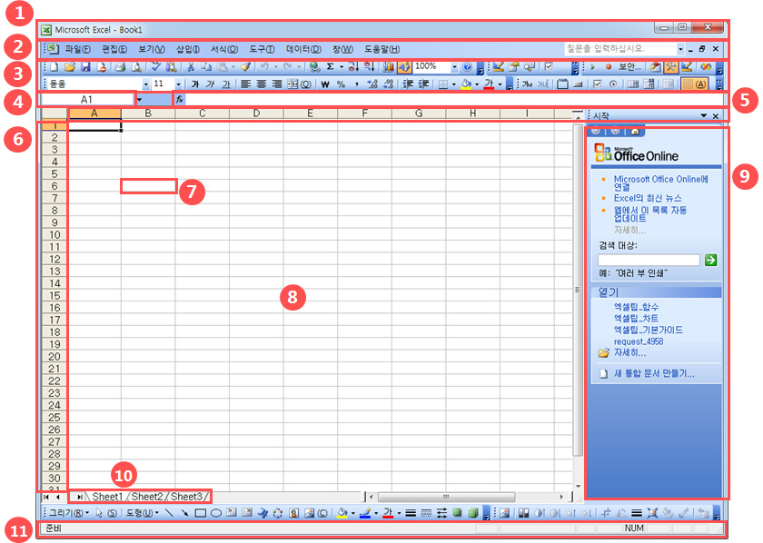Expand the borders style dropdown arrow
This screenshot has height=543, width=763.
[453, 84]
